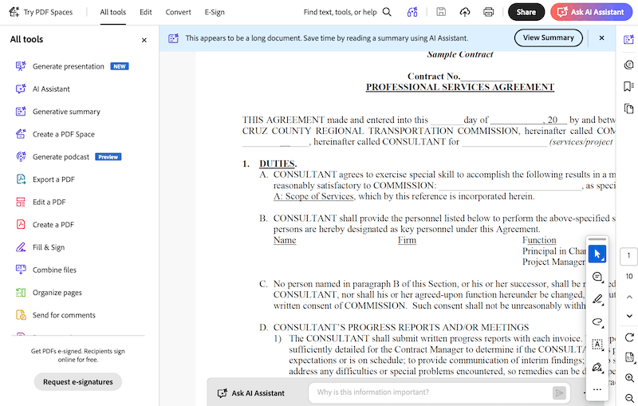This screenshot has width=638, height=406.
Task: Open more tools ellipsis in quick toolbar
Action: point(597,390)
